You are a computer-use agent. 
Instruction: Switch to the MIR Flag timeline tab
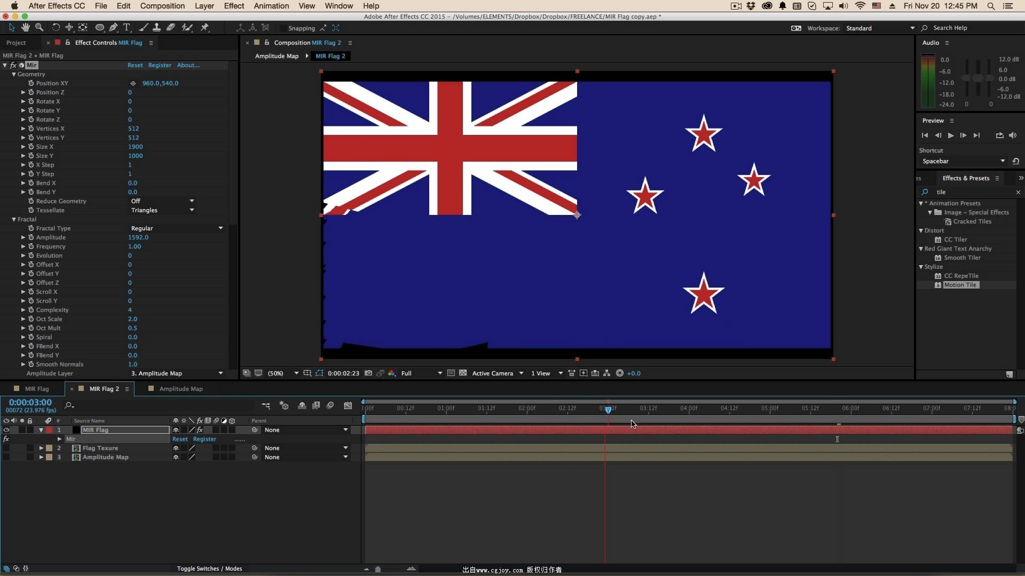pos(37,389)
